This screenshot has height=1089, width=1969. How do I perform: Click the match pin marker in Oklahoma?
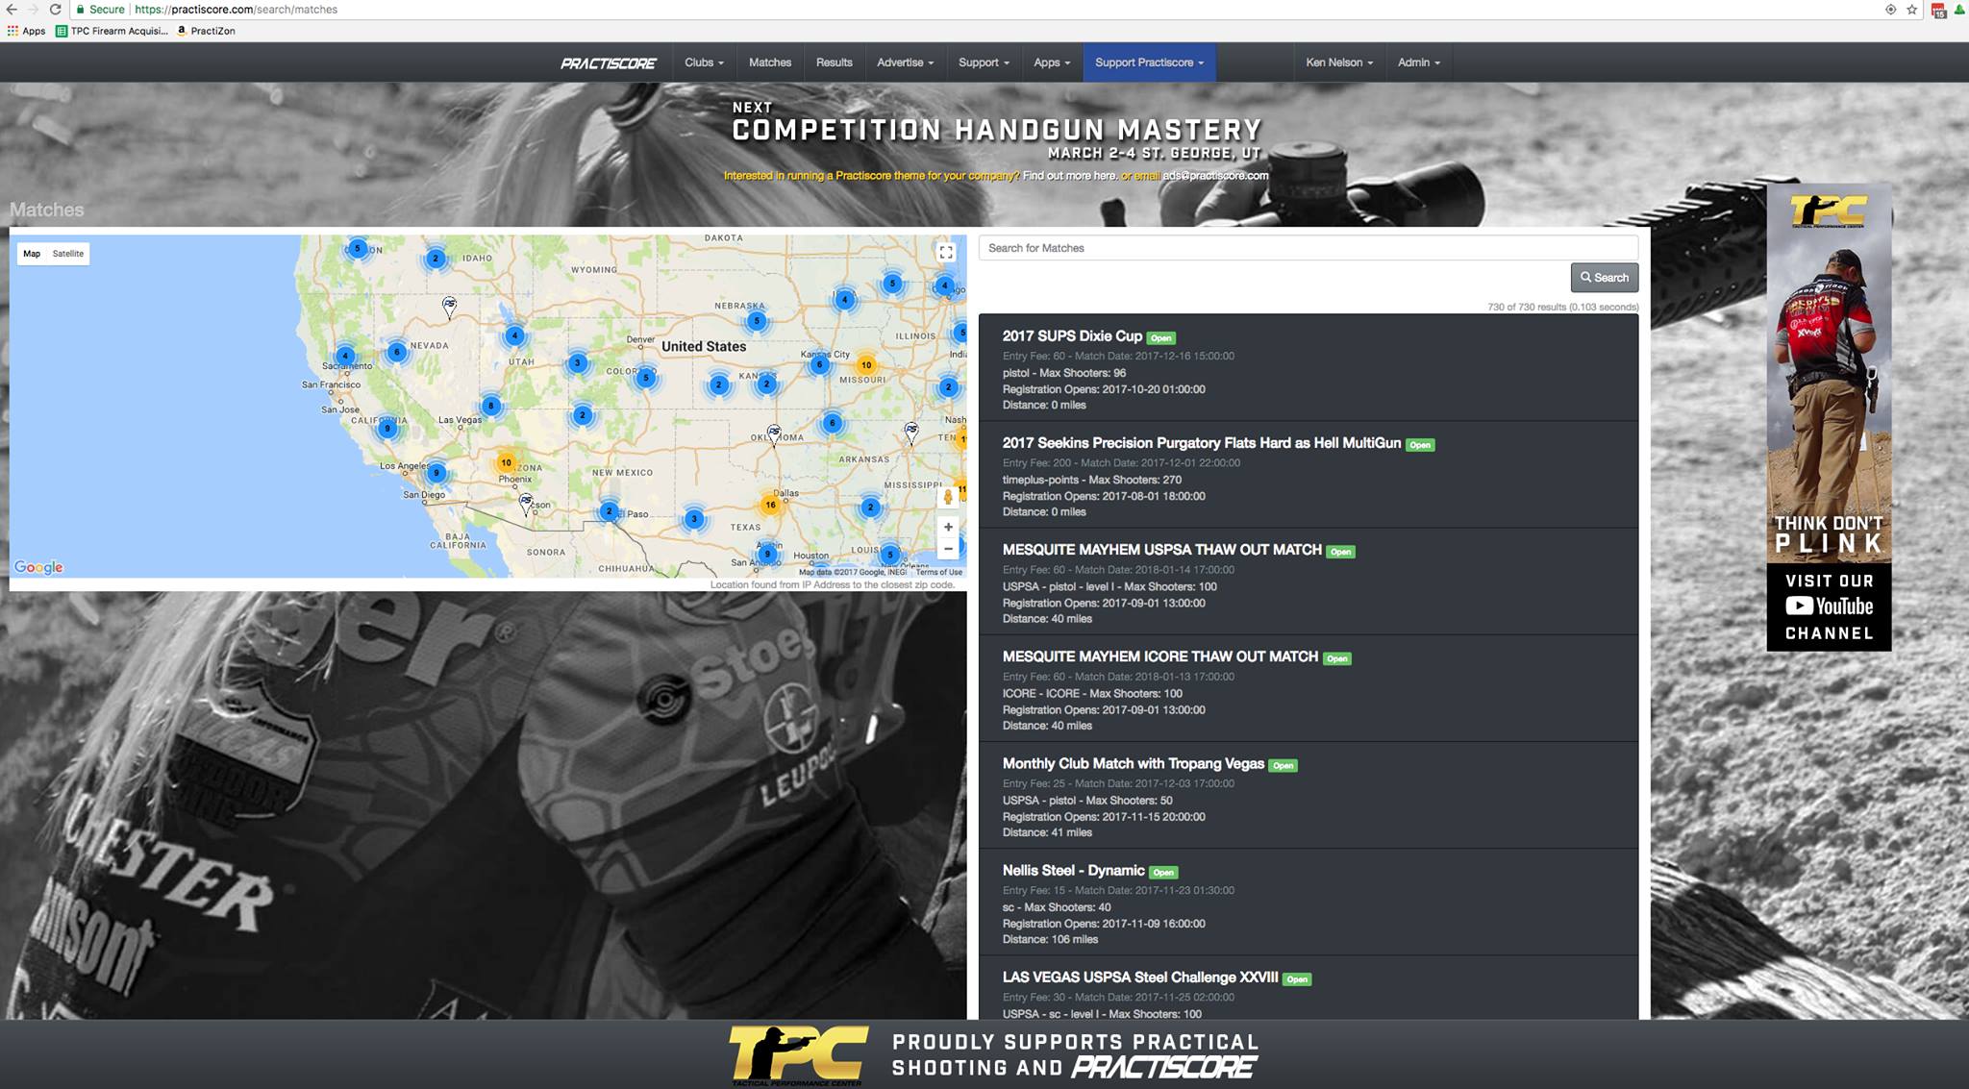774,434
